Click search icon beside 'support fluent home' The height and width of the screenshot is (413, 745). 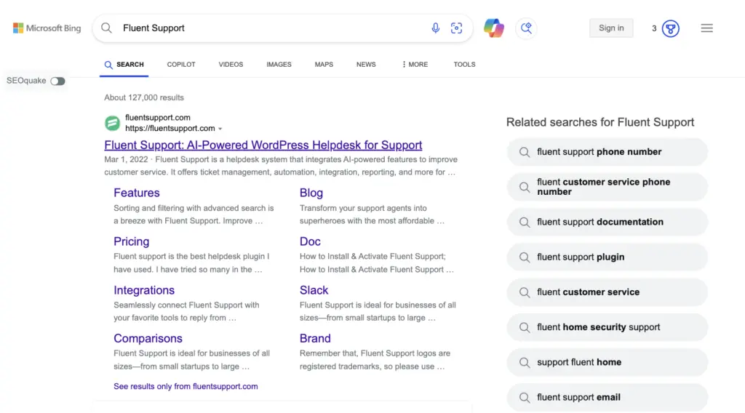click(x=524, y=363)
